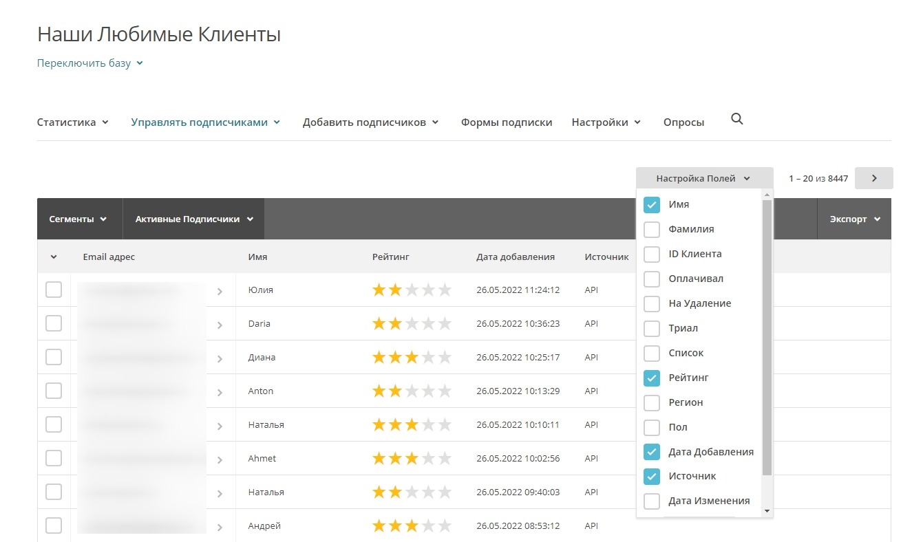Viewport: 923px width, 542px height.
Task: Expand the Сегменты dropdown
Action: (x=78, y=219)
